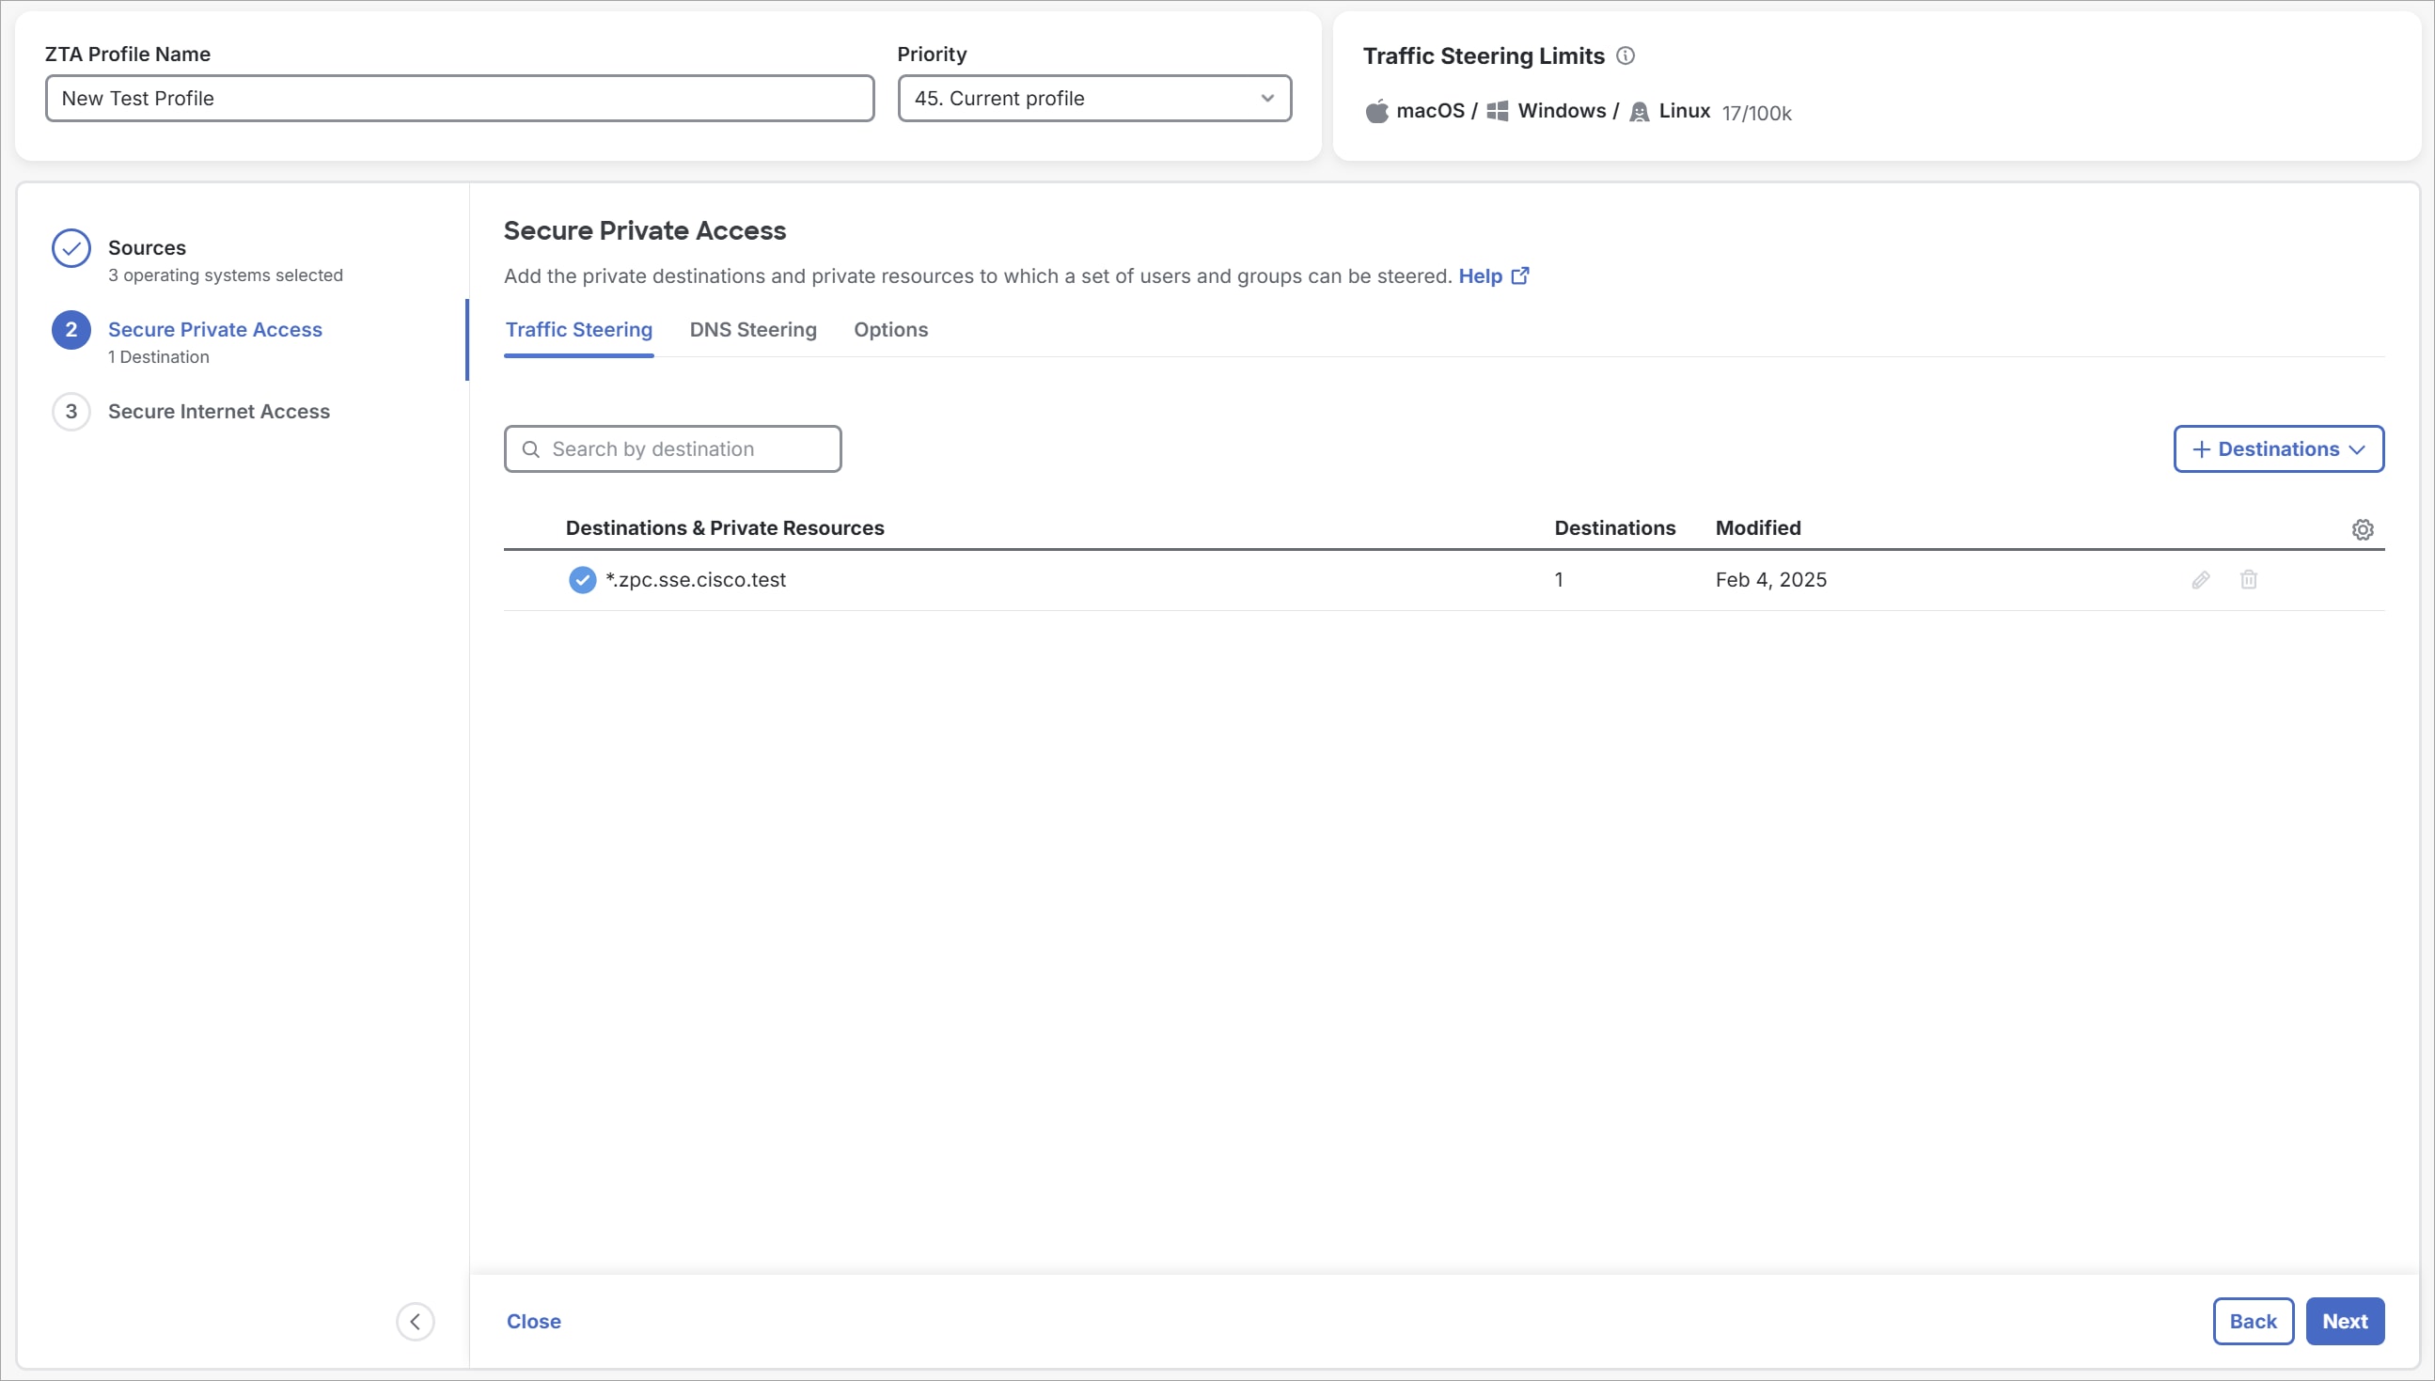The image size is (2435, 1381).
Task: Edit the *.zpc.sse.cisco.test destination
Action: (2201, 579)
